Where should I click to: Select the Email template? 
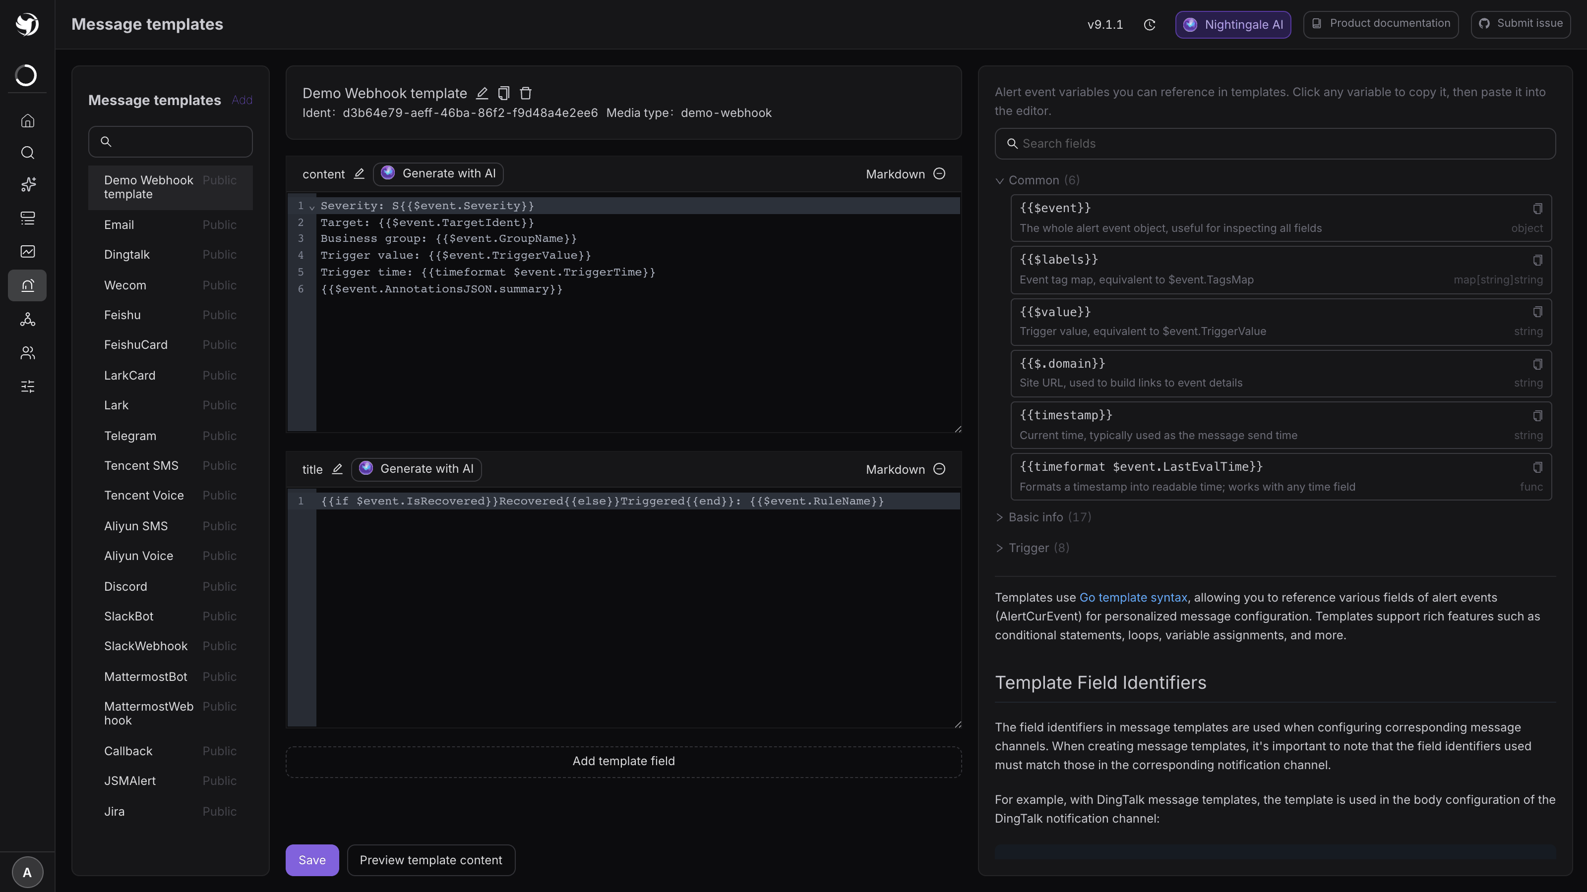click(170, 225)
